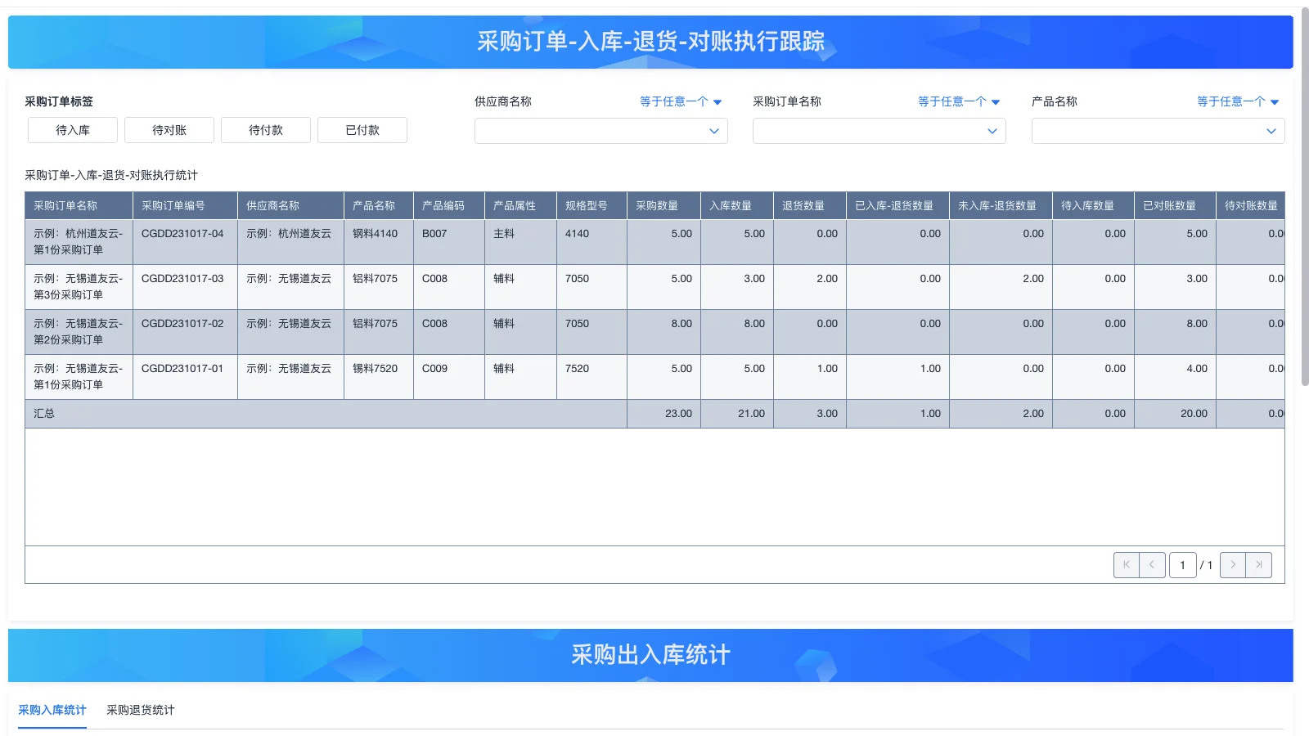Click 未入库-退货数量 column header
1309x736 pixels.
1001,205
